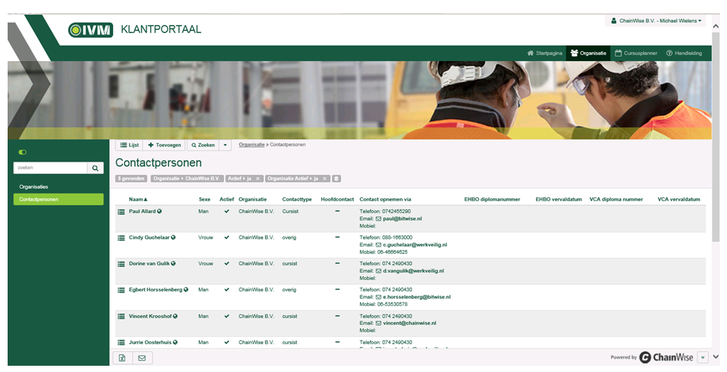Remove the 'Actief ja' filter

tap(258, 178)
